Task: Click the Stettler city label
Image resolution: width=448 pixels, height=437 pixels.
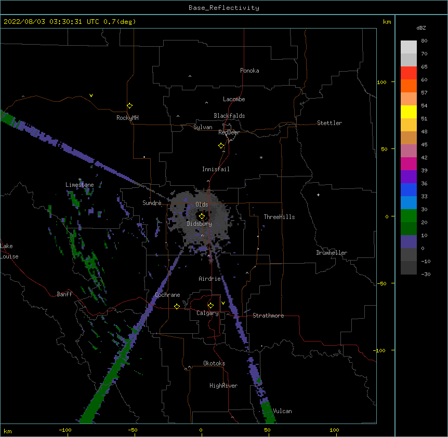Action: (330, 123)
